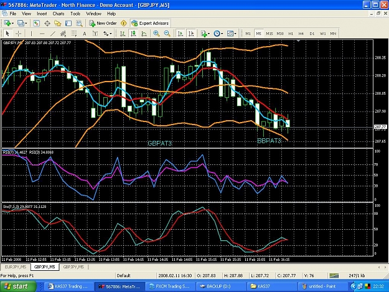Screen dimensions: 389x292
Task: Open the Periods clock icon
Action: click(x=217, y=33)
